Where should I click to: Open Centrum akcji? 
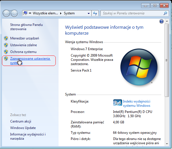tap(21, 121)
